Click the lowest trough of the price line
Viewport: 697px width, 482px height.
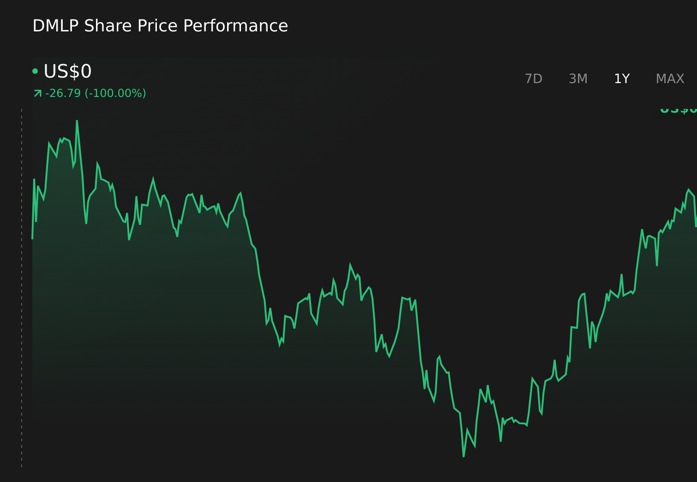[463, 456]
